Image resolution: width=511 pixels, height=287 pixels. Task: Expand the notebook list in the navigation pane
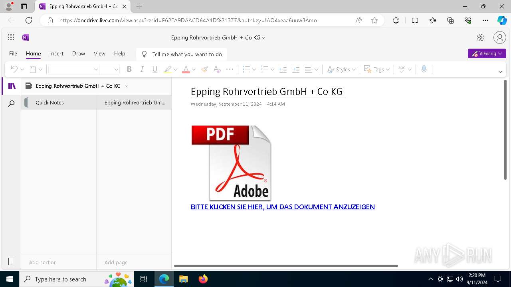[x=126, y=86]
